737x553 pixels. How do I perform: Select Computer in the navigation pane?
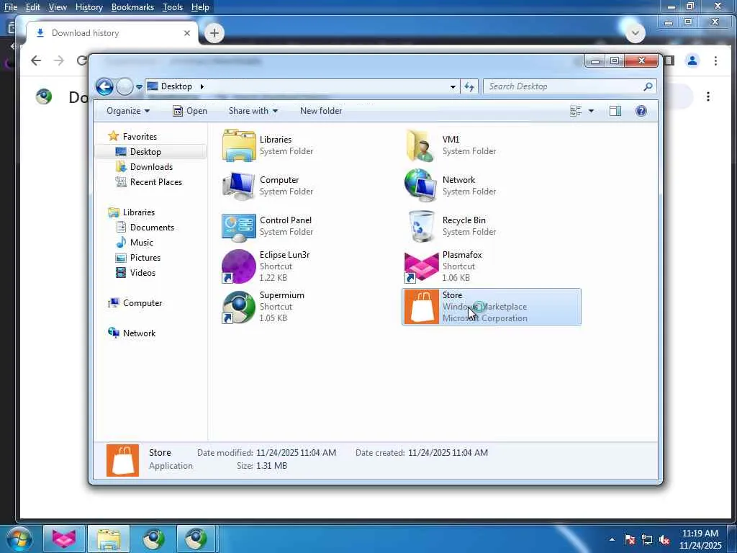click(x=143, y=303)
